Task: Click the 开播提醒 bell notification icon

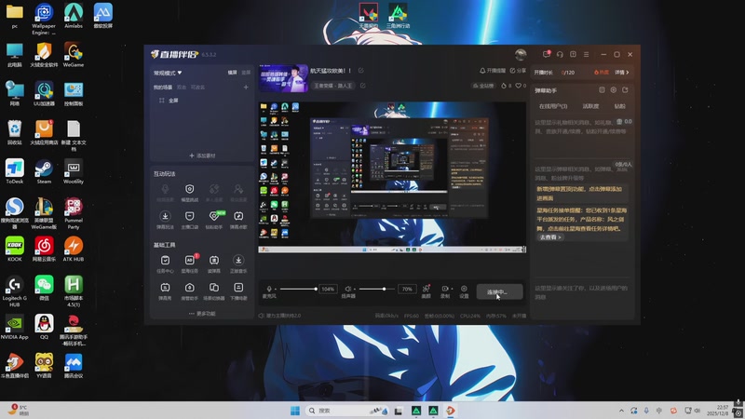Action: click(493, 71)
